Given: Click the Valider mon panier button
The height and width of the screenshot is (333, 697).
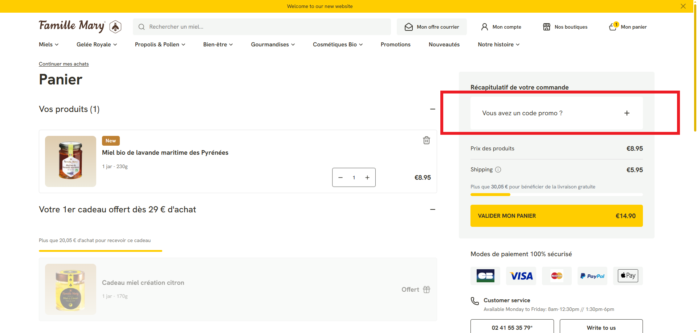Looking at the screenshot, I should tap(557, 216).
